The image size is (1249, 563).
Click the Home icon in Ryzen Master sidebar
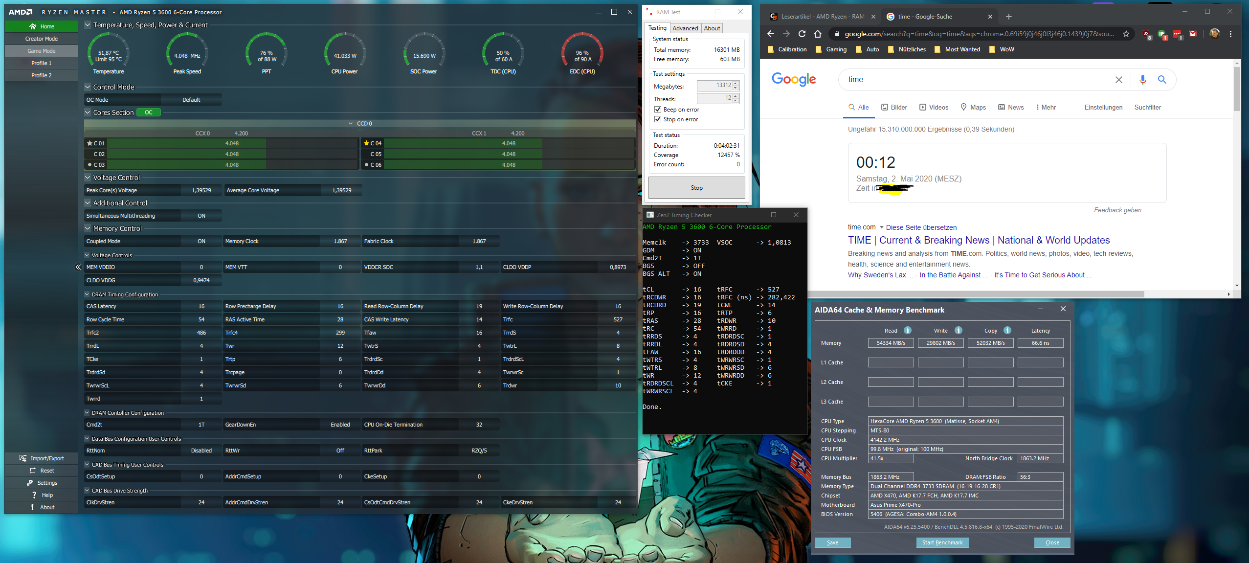(33, 26)
